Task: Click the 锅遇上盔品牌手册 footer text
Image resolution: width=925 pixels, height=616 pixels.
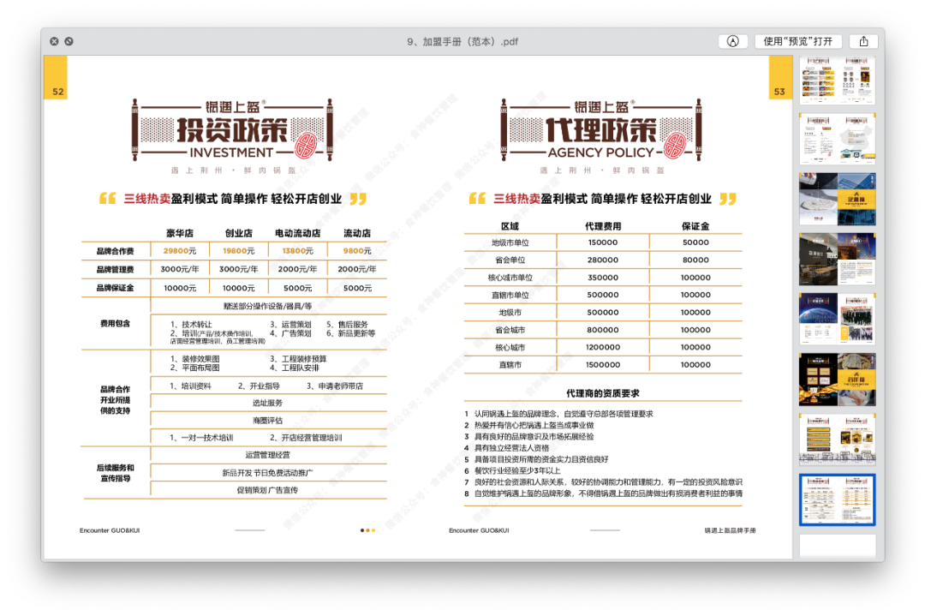Action: [730, 530]
